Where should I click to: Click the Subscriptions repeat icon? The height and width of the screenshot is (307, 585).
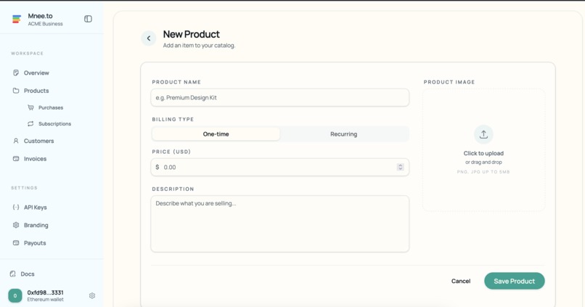point(30,123)
